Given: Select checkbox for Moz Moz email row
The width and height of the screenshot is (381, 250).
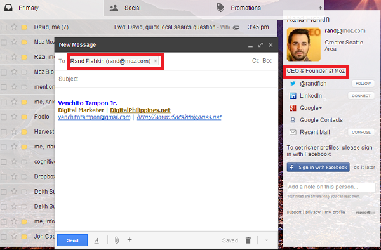Looking at the screenshot, I should pyautogui.click(x=4, y=43).
